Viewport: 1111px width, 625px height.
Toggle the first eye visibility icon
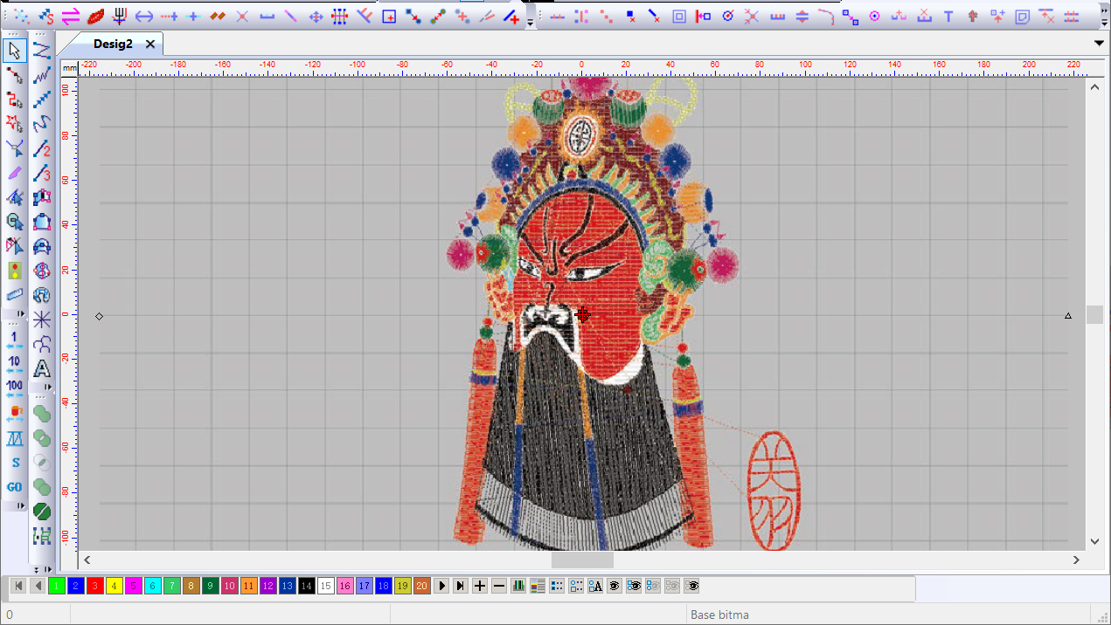point(615,586)
